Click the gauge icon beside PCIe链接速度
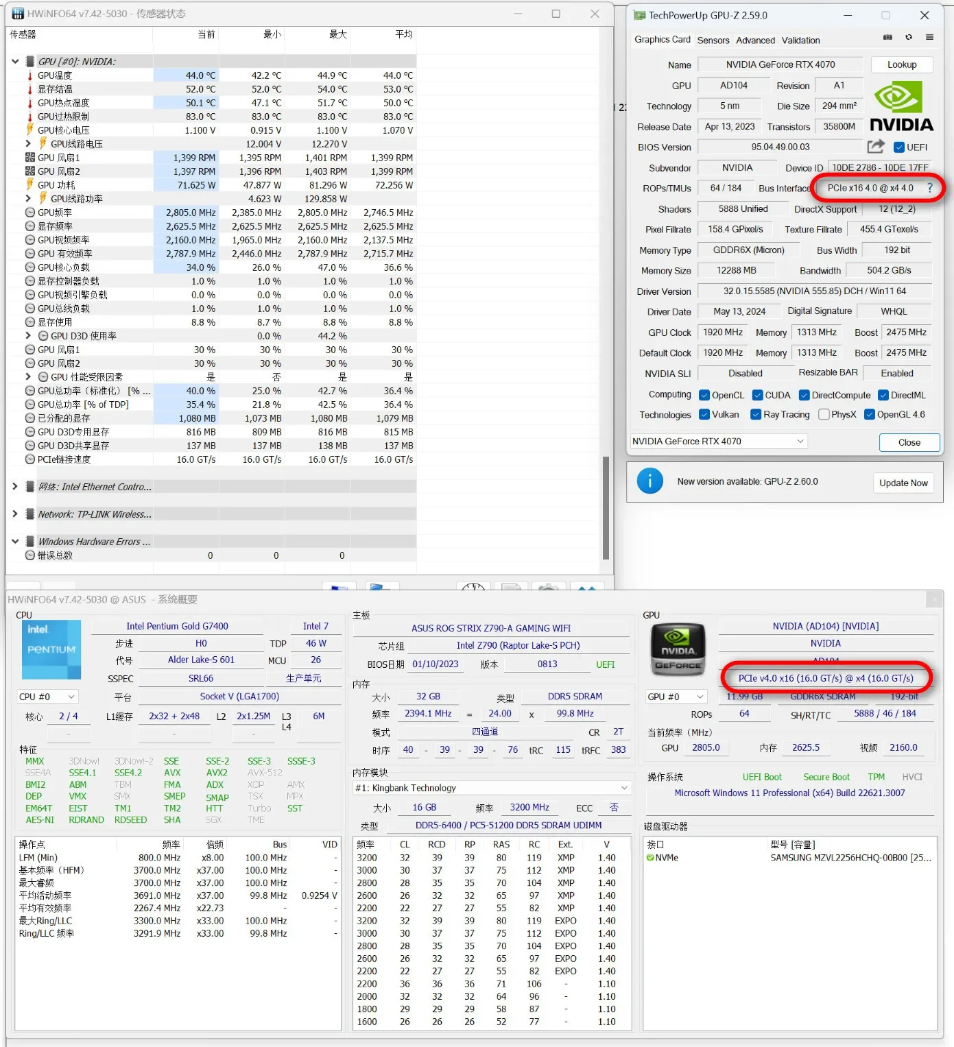 30,459
